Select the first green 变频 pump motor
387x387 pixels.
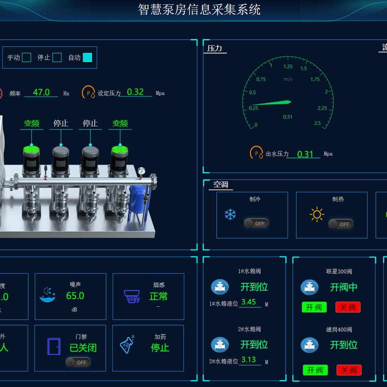tap(31, 160)
